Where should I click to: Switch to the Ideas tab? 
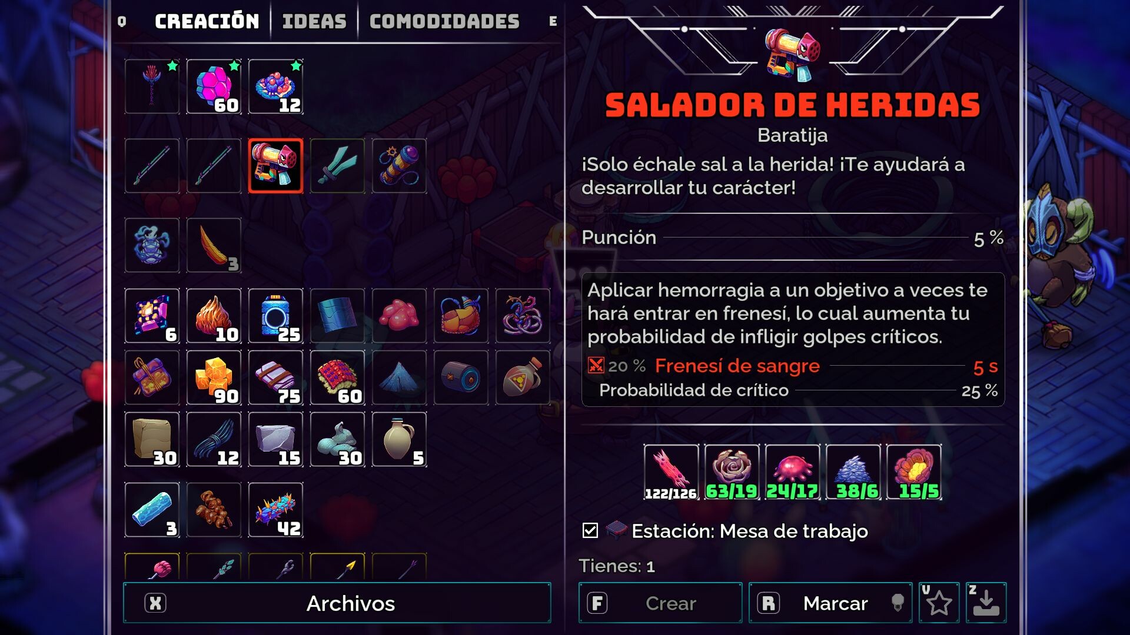pyautogui.click(x=314, y=22)
